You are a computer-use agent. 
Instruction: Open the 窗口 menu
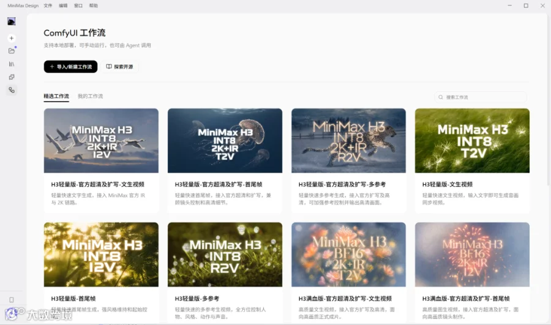tap(78, 6)
